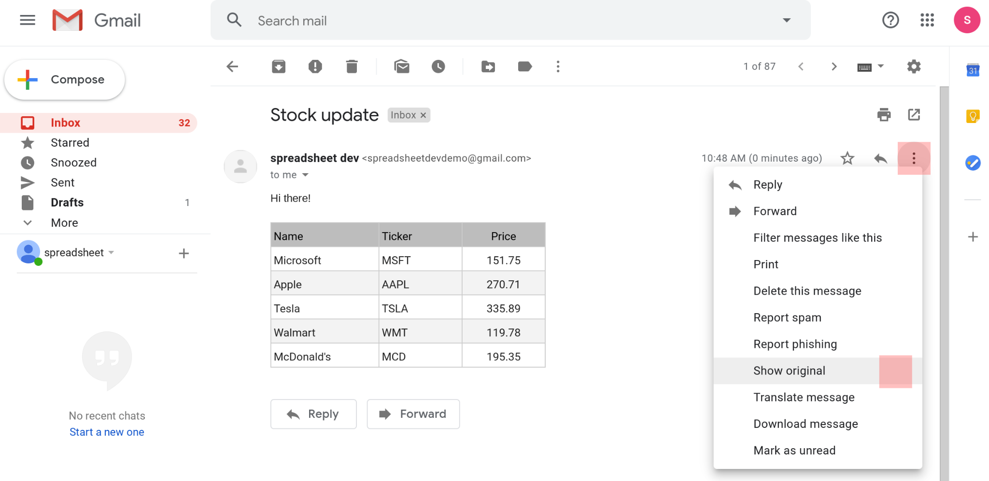The height and width of the screenshot is (481, 989).
Task: Open the Settings gear
Action: coord(914,67)
